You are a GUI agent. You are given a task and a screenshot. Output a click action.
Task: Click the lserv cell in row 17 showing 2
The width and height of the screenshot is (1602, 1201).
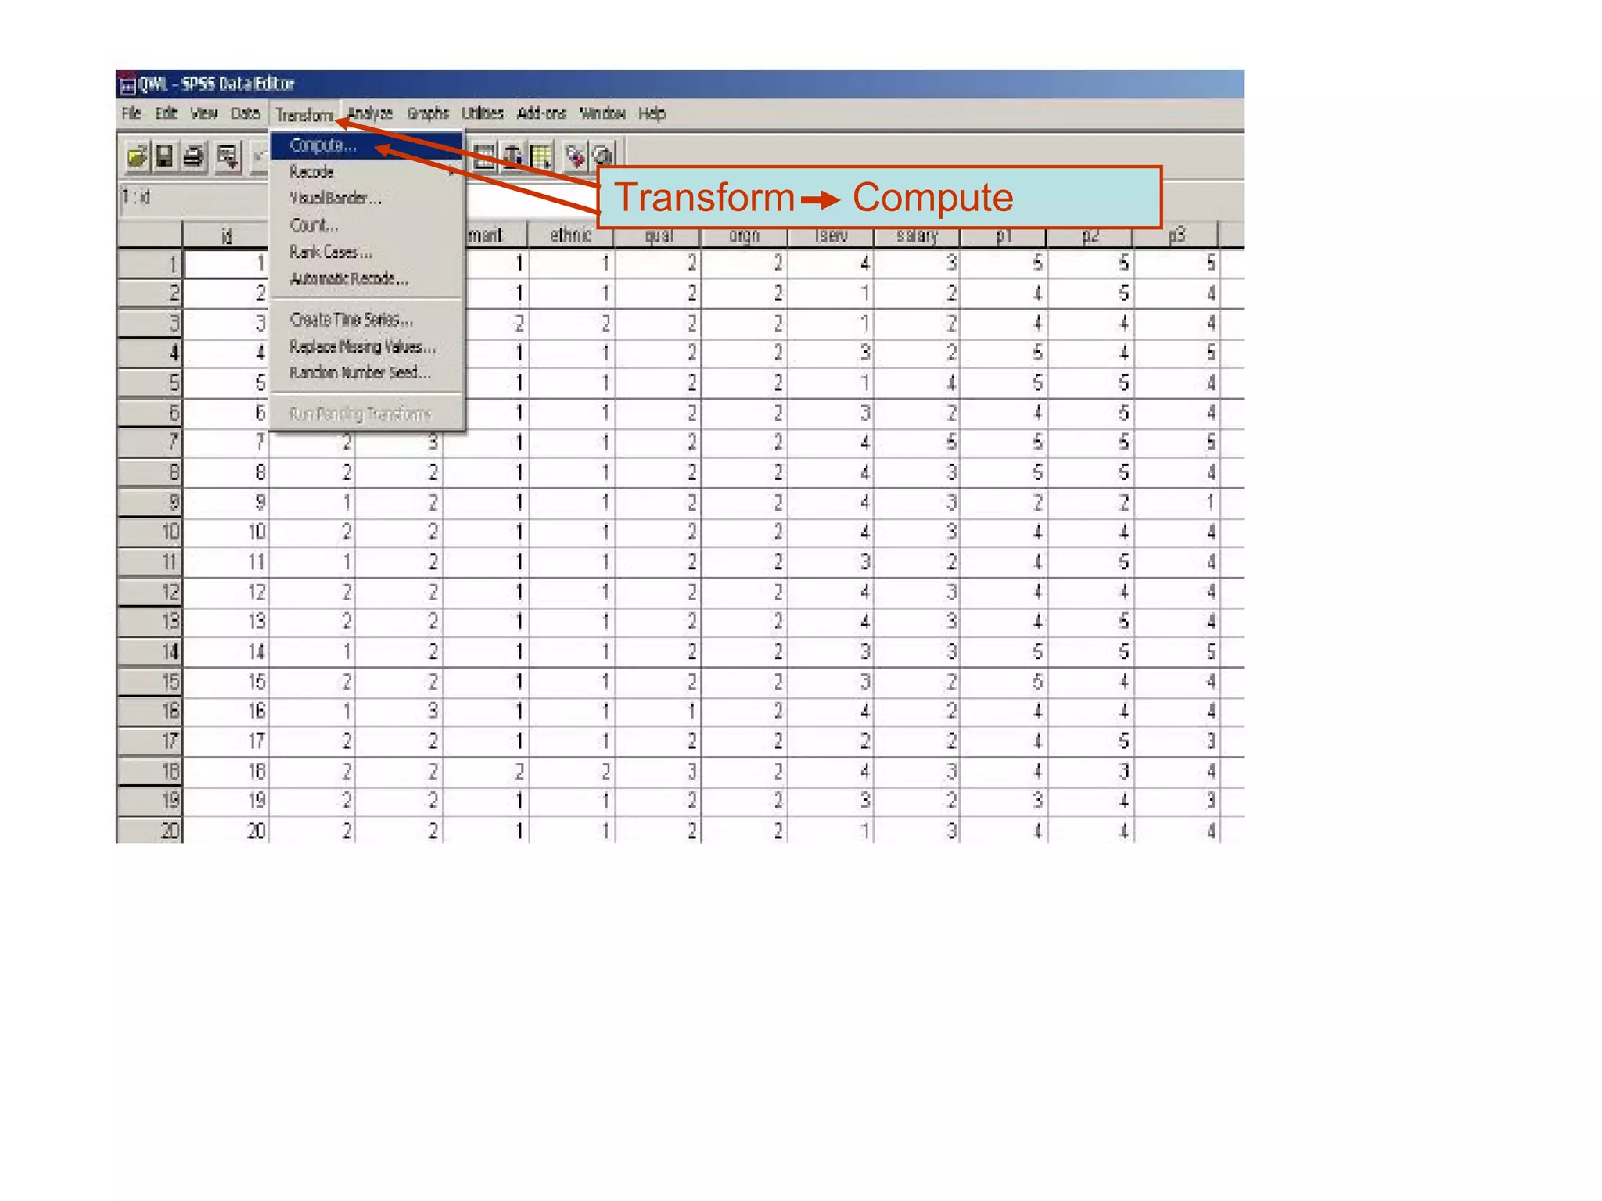[x=831, y=740]
